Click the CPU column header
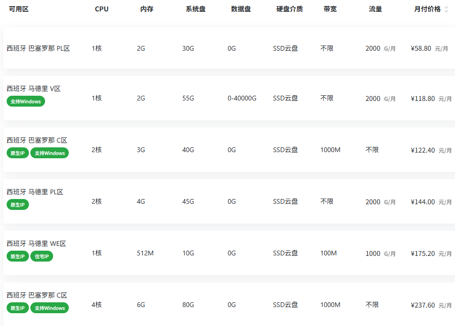 pos(102,9)
